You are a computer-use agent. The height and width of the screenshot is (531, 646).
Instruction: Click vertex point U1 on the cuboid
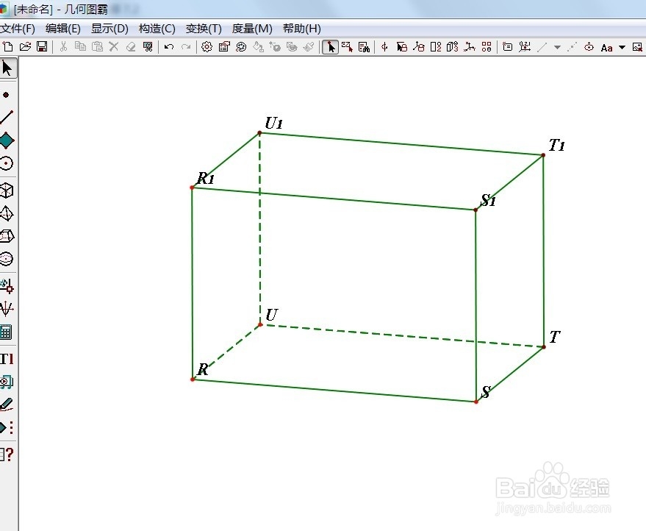[x=259, y=132]
